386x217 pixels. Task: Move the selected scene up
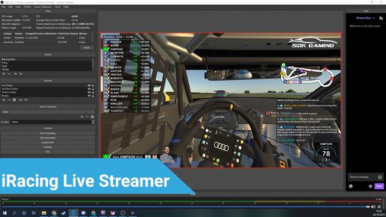[15, 74]
